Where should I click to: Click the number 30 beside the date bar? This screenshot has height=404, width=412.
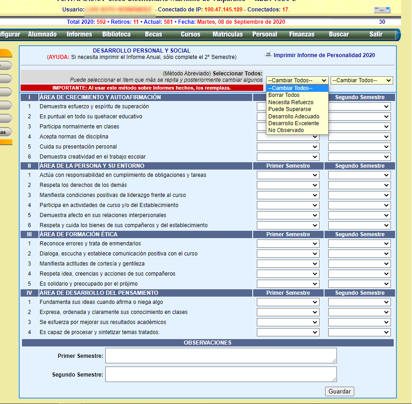tap(382, 22)
